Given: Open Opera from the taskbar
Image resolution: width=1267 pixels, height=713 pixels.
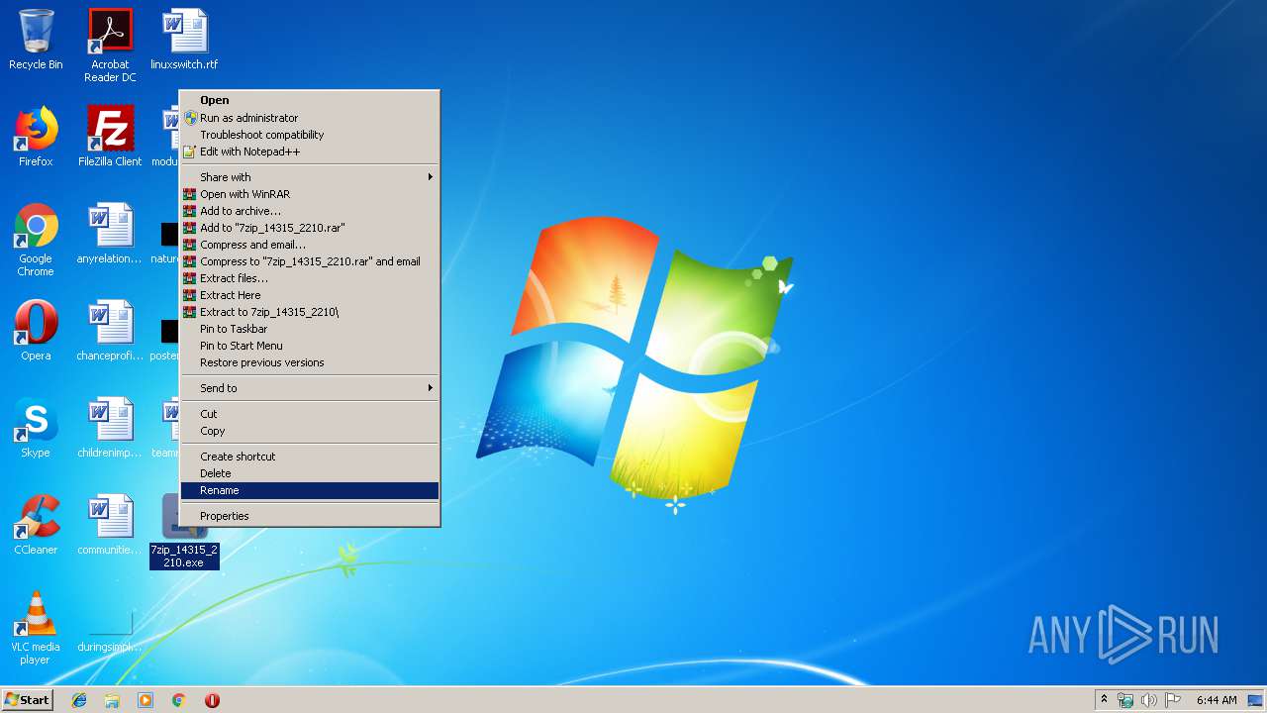Looking at the screenshot, I should click(x=212, y=700).
